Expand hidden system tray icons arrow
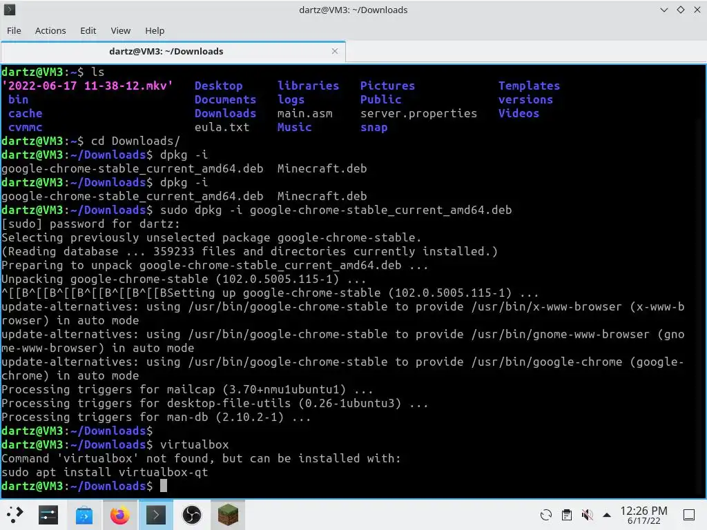The image size is (707, 530). (607, 515)
